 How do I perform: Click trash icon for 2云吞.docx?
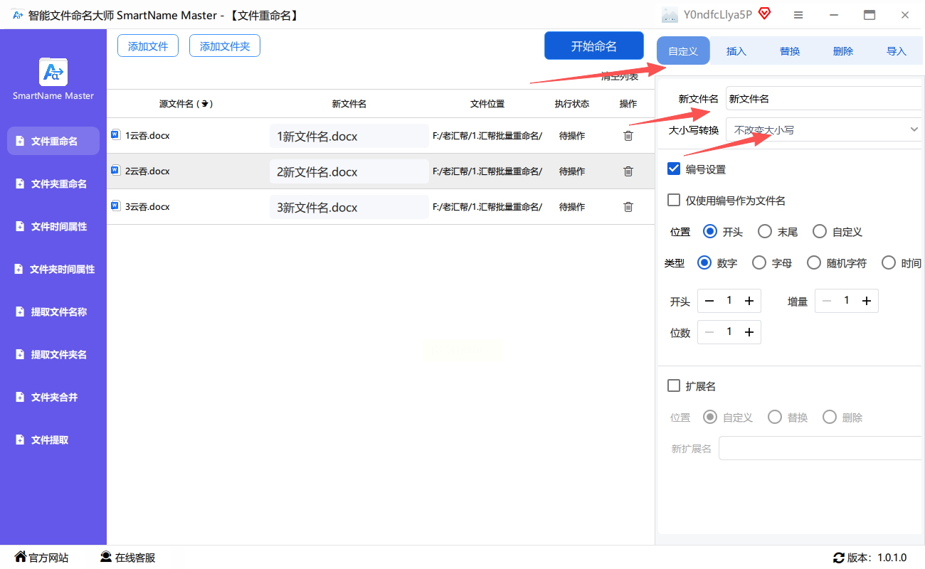628,171
